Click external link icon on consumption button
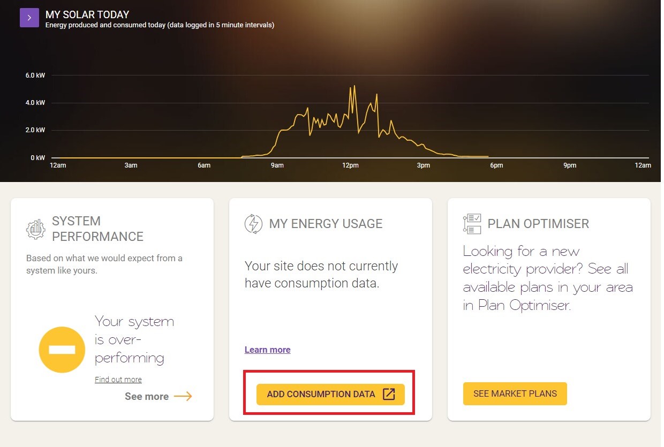664x447 pixels. click(389, 394)
